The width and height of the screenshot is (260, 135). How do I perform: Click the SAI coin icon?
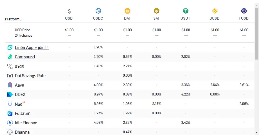pyautogui.click(x=157, y=11)
